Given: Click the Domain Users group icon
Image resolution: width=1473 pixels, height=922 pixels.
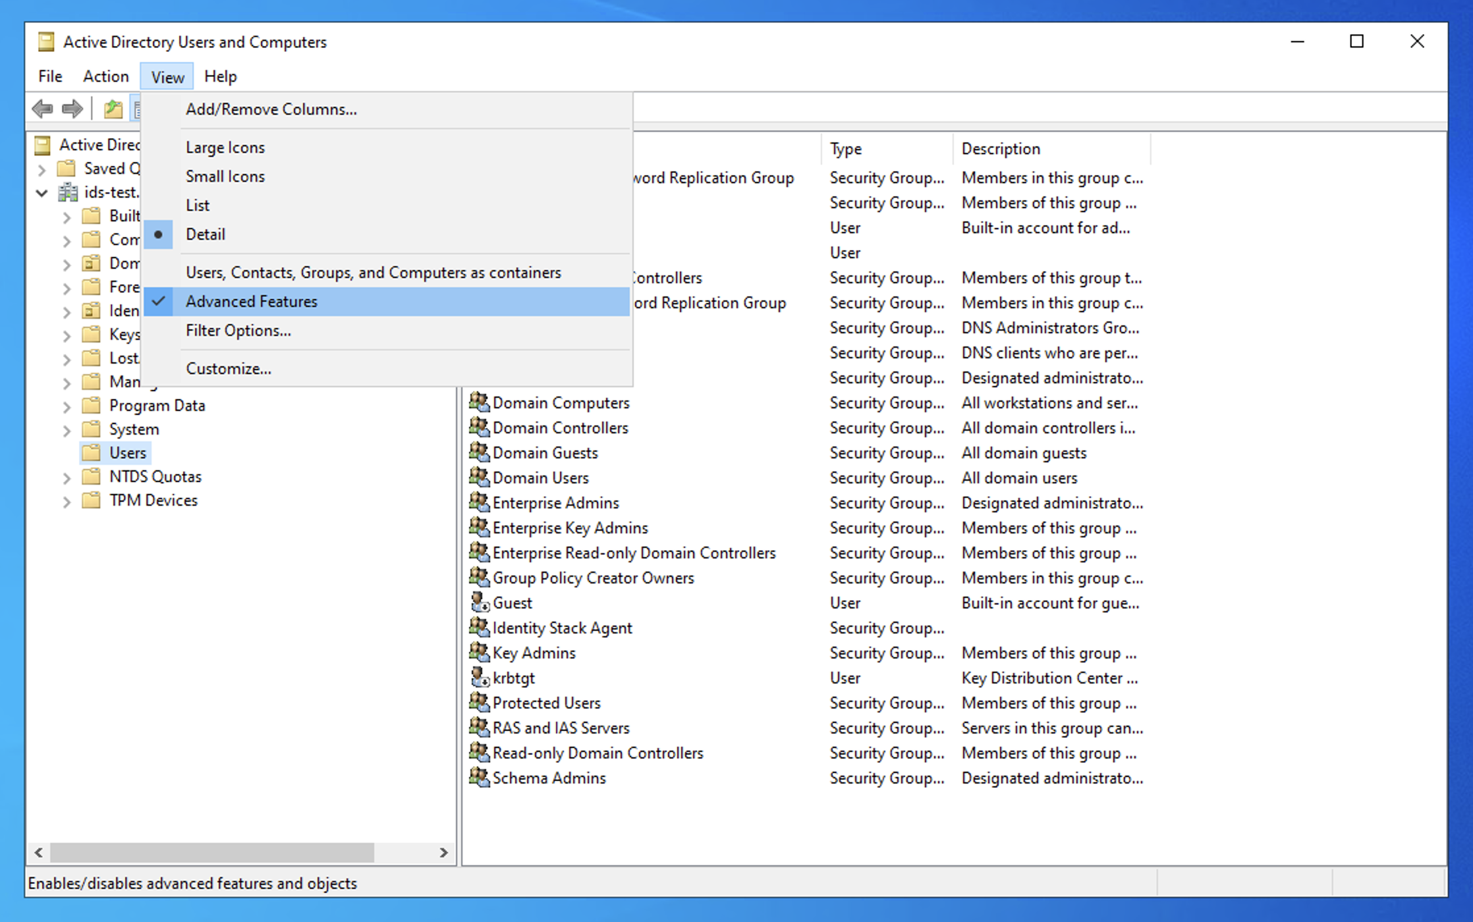Looking at the screenshot, I should tap(479, 477).
